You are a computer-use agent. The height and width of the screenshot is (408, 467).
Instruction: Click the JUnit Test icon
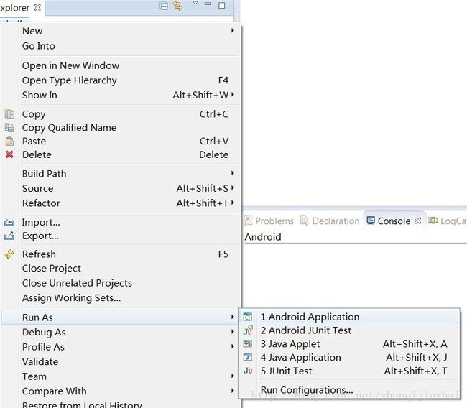[248, 371]
